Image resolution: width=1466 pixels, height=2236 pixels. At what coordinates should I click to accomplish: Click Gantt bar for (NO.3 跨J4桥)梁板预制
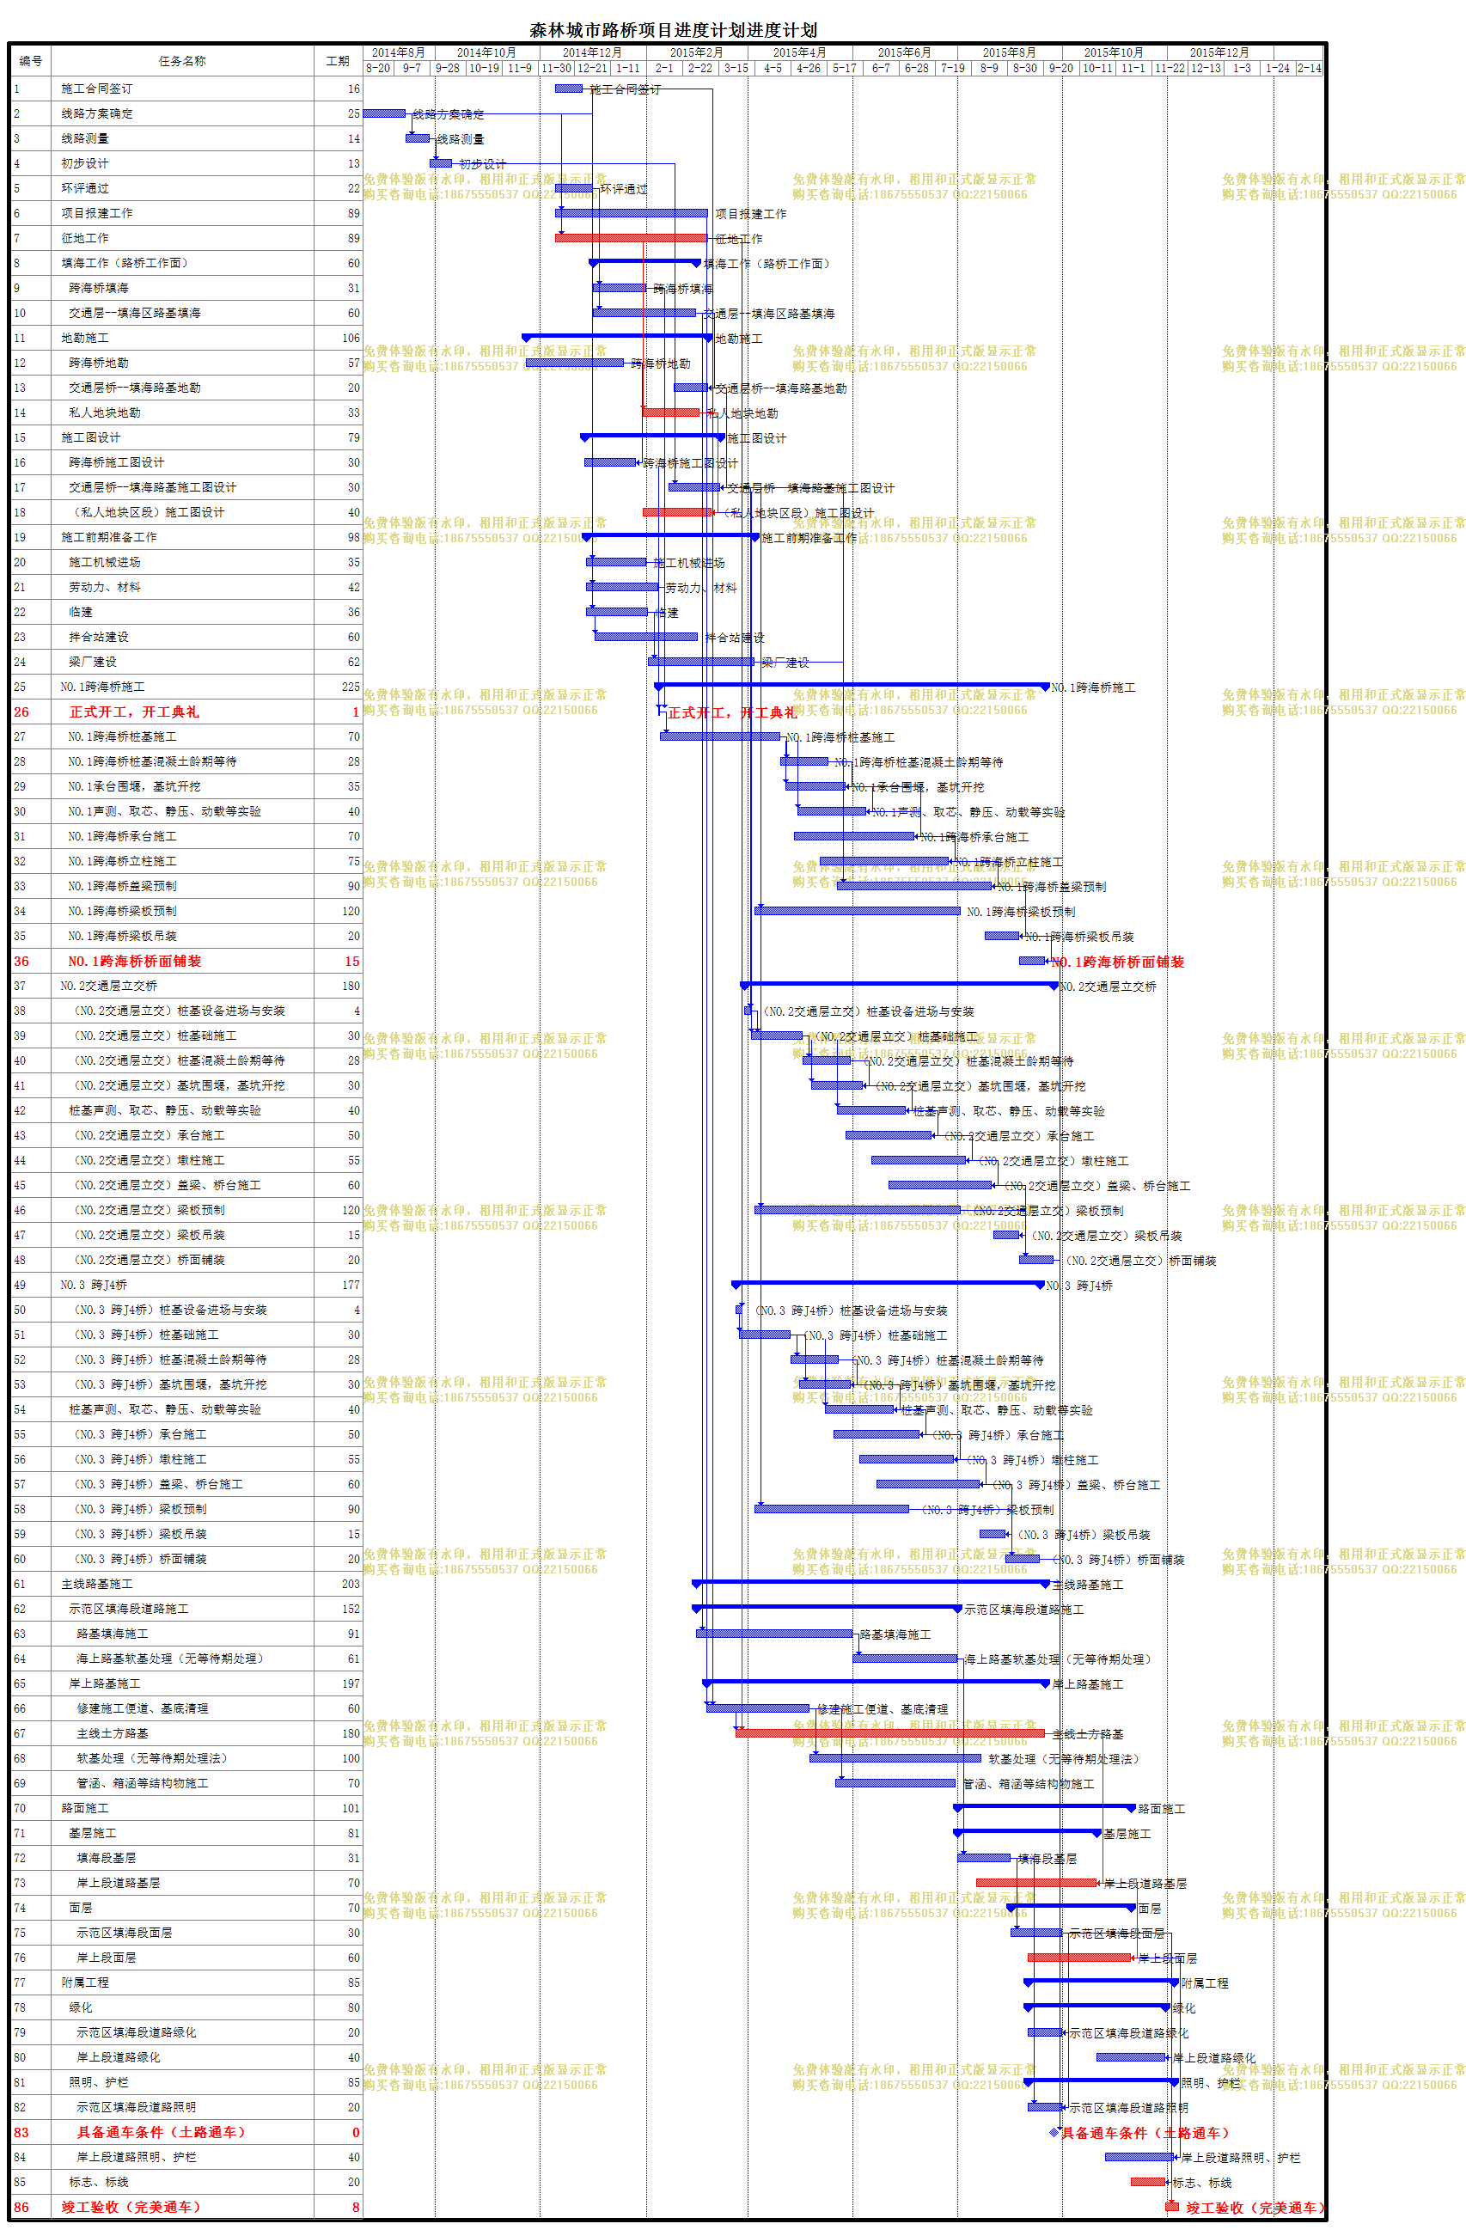[x=832, y=1509]
